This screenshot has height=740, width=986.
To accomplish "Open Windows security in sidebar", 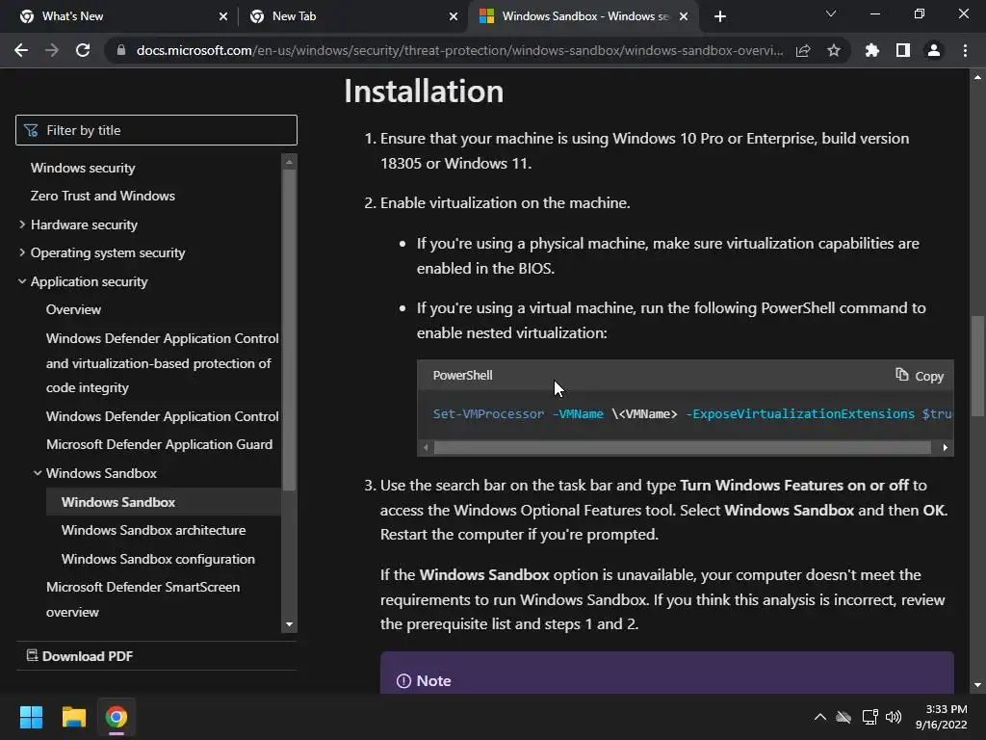I will pos(83,168).
